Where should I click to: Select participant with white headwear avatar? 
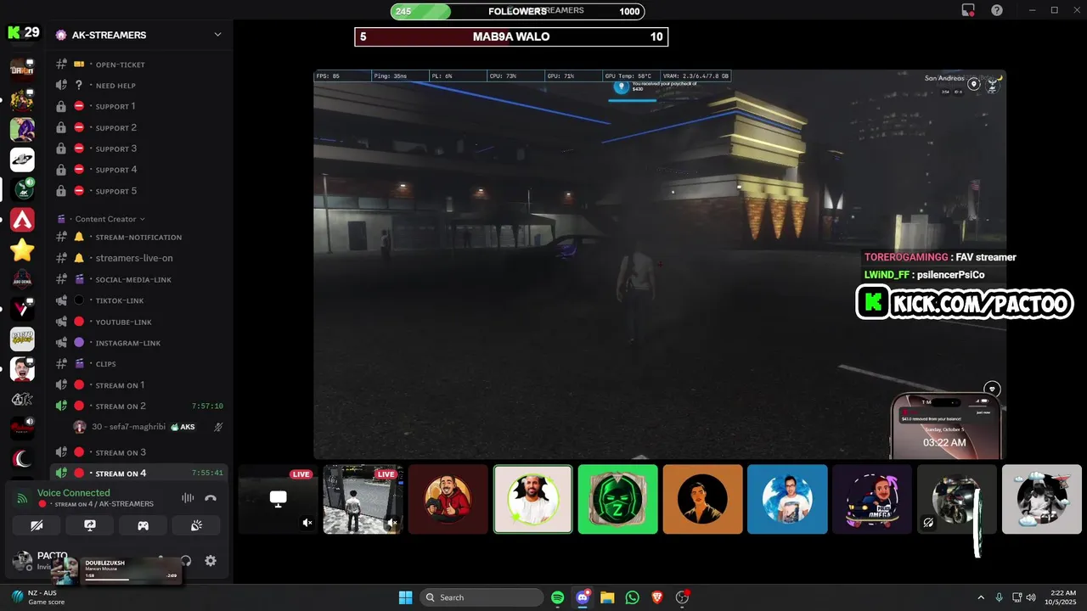click(533, 499)
